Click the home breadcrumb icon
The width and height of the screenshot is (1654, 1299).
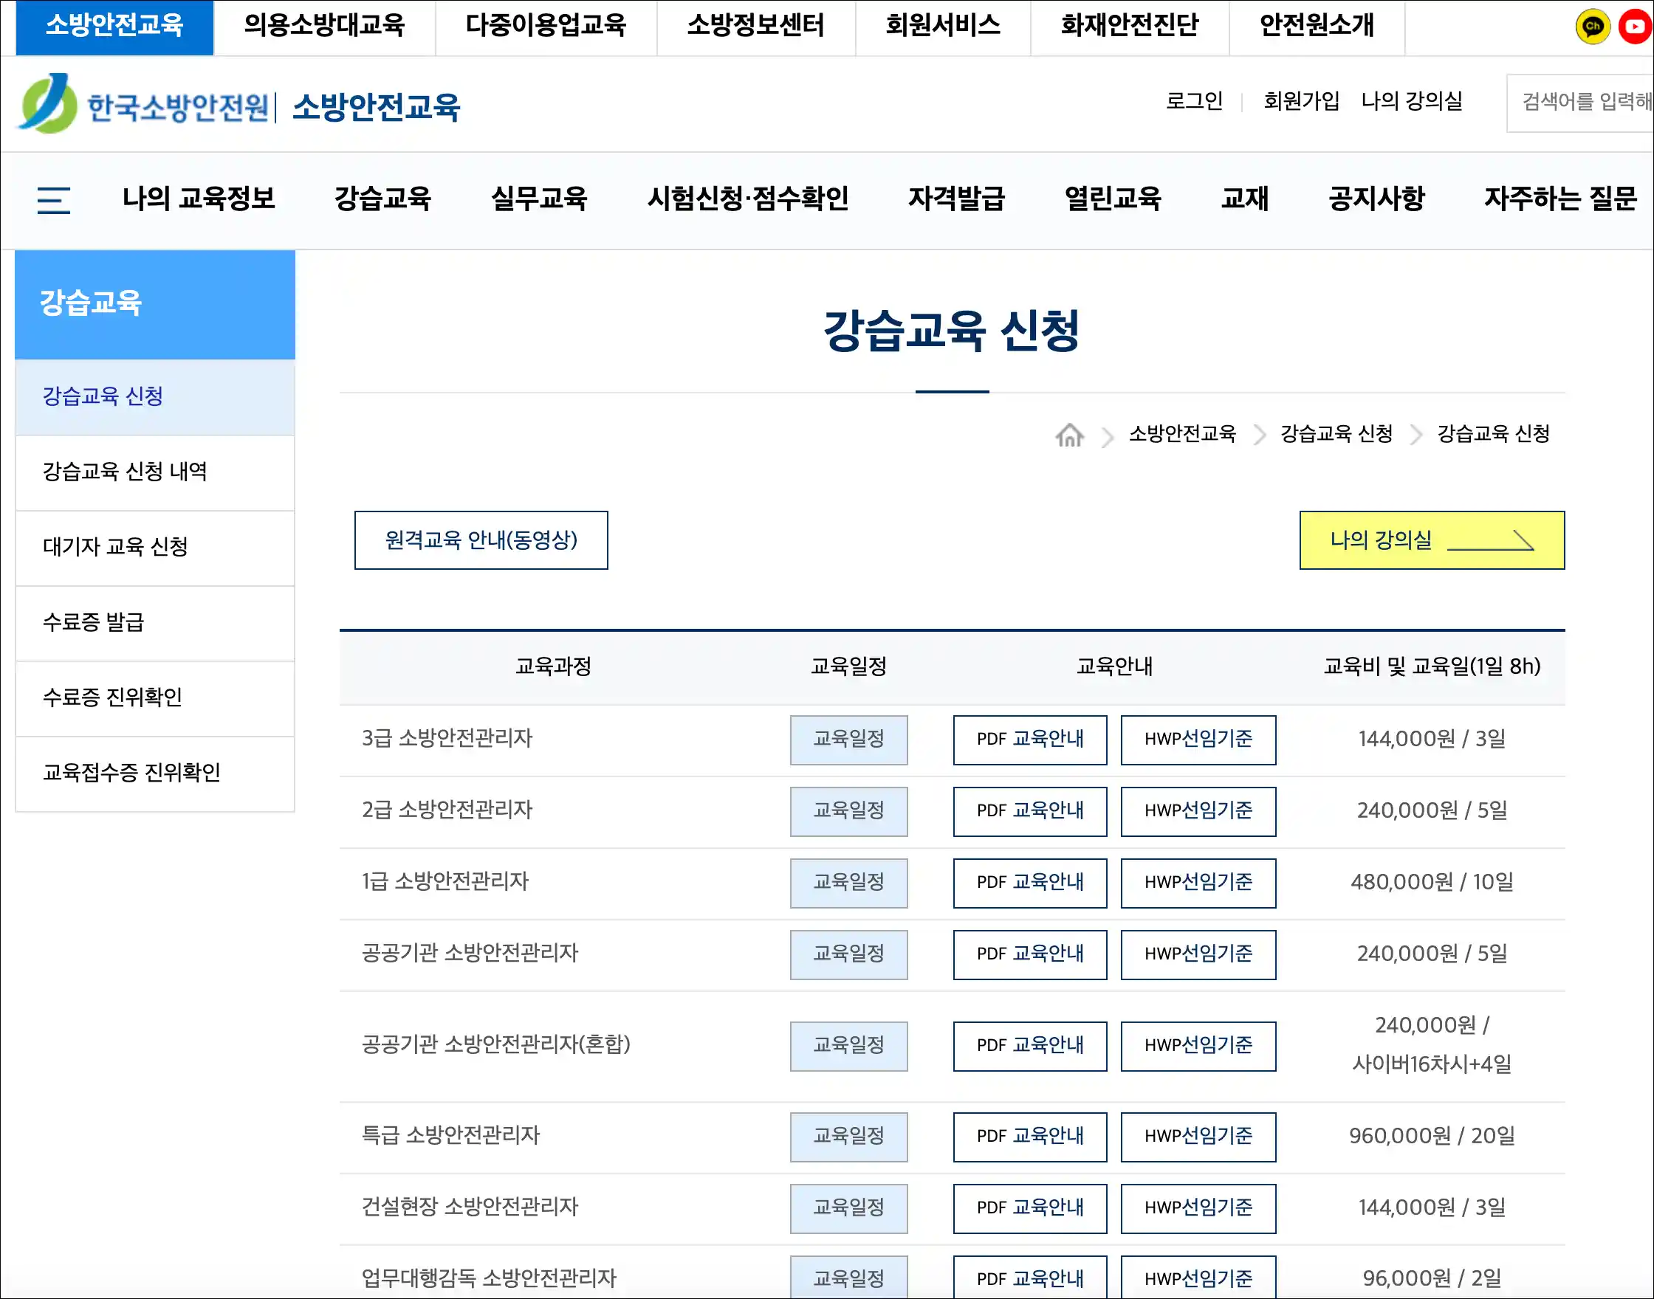1069,435
